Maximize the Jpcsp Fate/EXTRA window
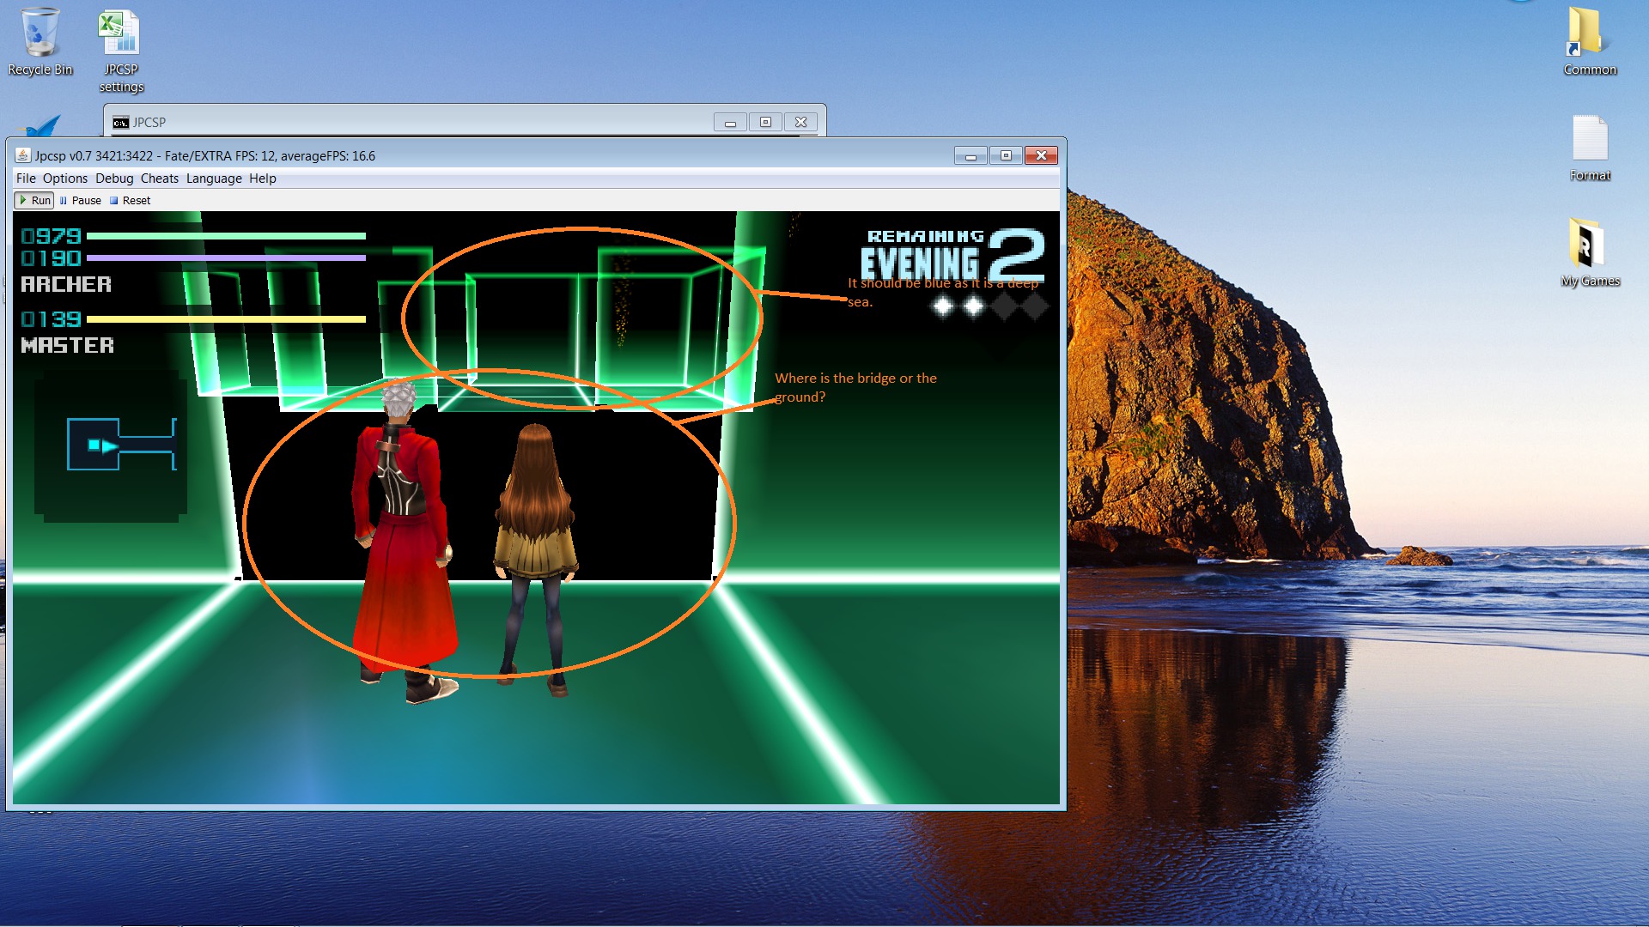The width and height of the screenshot is (1649, 927). click(1006, 155)
